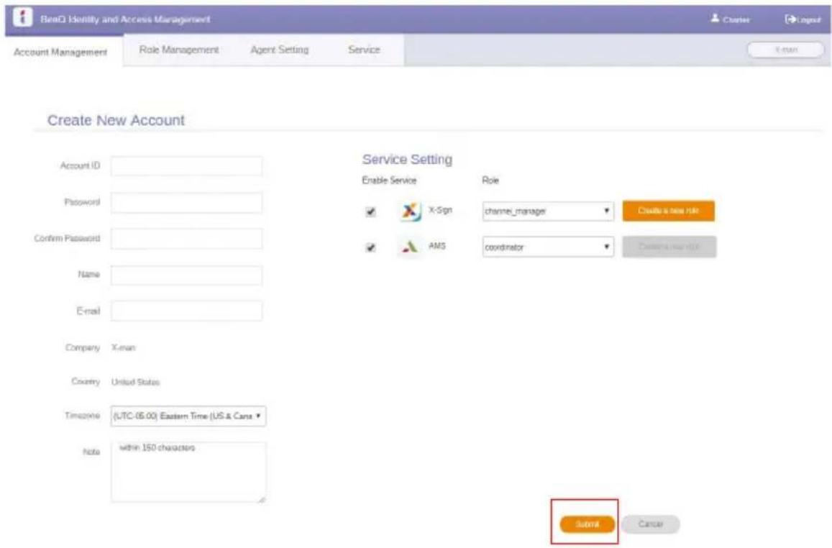This screenshot has width=832, height=548.
Task: Open the AMS role dropdown coordinator
Action: (547, 247)
